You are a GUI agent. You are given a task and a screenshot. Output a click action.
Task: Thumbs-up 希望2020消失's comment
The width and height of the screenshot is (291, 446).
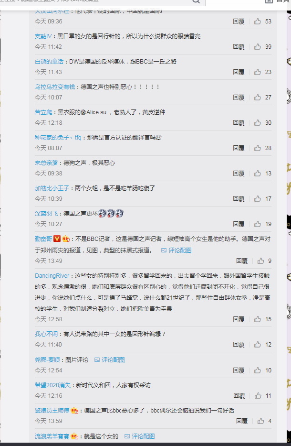point(258,396)
